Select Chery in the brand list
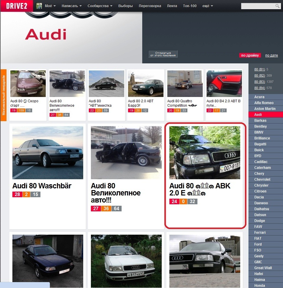The width and height of the screenshot is (283, 288). click(266, 174)
